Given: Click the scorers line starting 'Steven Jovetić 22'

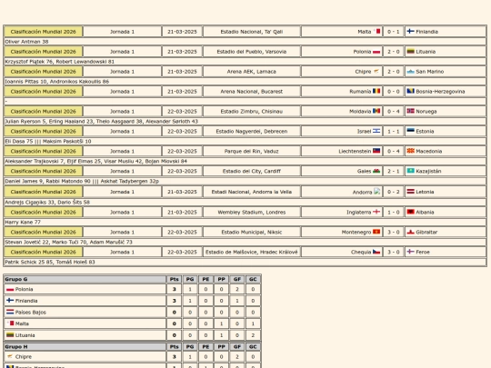Looking at the screenshot, I should (68, 243).
